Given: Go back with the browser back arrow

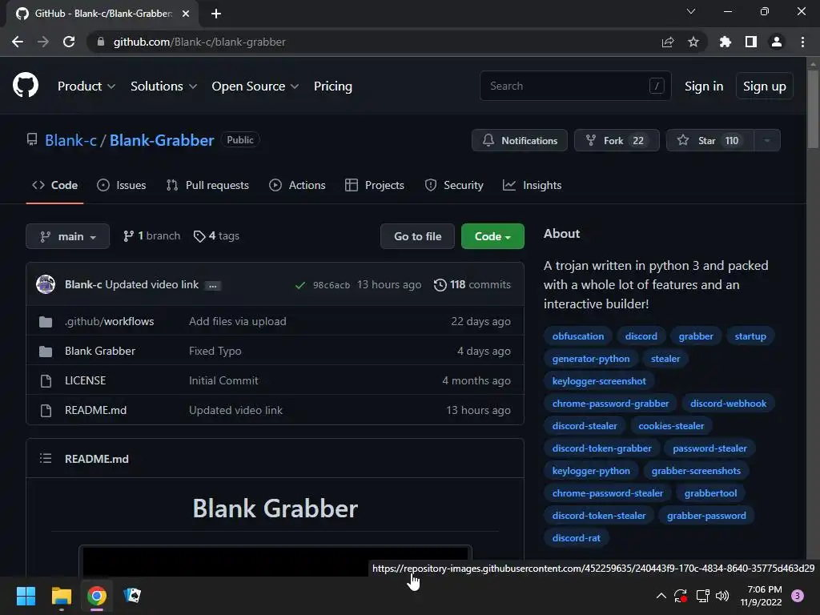Looking at the screenshot, I should 18,42.
